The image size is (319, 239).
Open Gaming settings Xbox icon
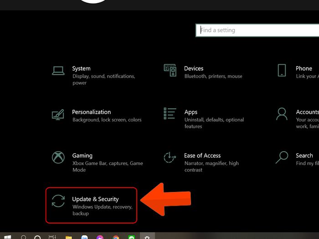[x=58, y=158]
